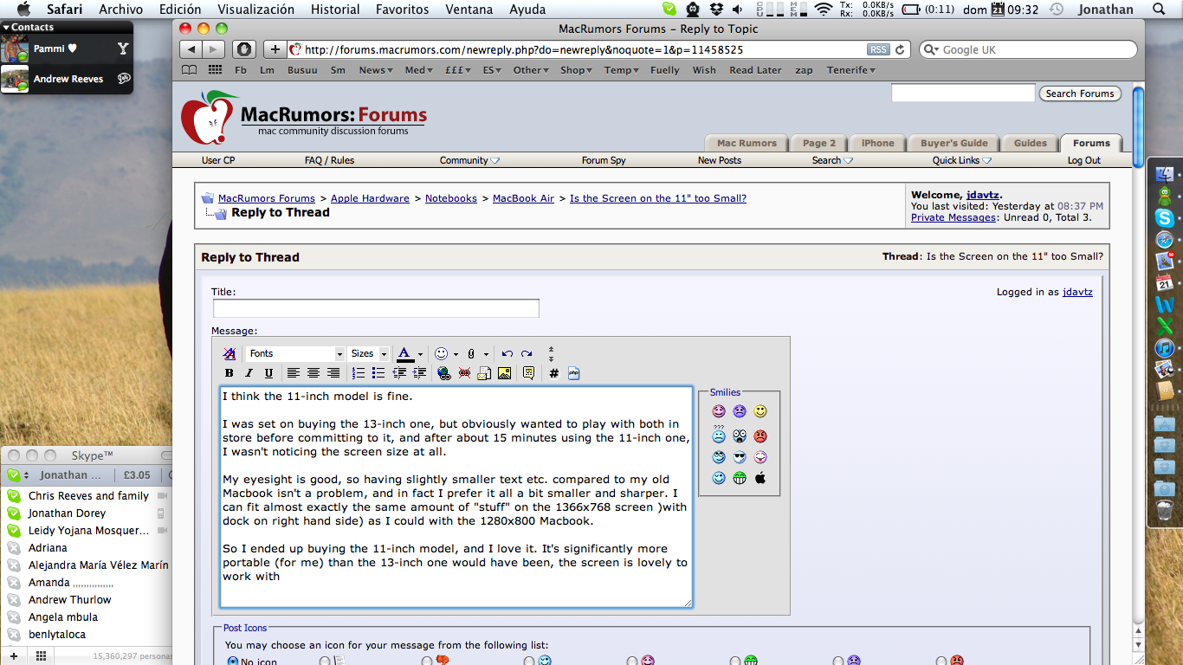The image size is (1183, 665).
Task: Click the page vertical scrollbar
Action: click(1138, 126)
